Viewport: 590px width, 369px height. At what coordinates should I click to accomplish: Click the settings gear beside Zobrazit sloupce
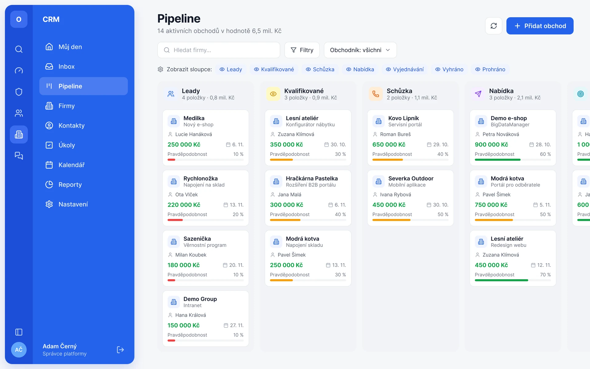pos(160,69)
